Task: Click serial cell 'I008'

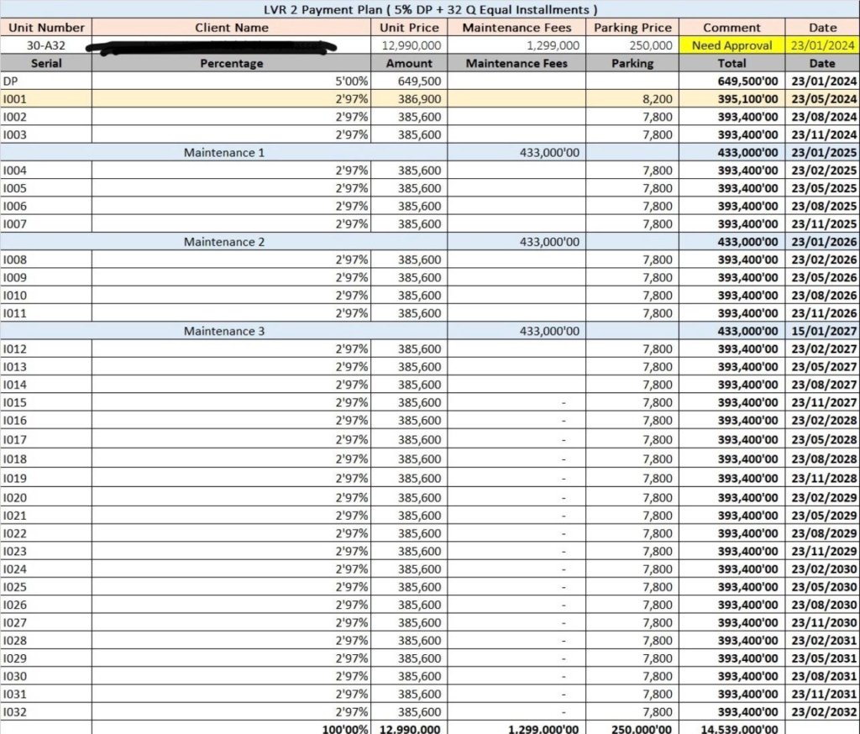Action: [x=46, y=260]
